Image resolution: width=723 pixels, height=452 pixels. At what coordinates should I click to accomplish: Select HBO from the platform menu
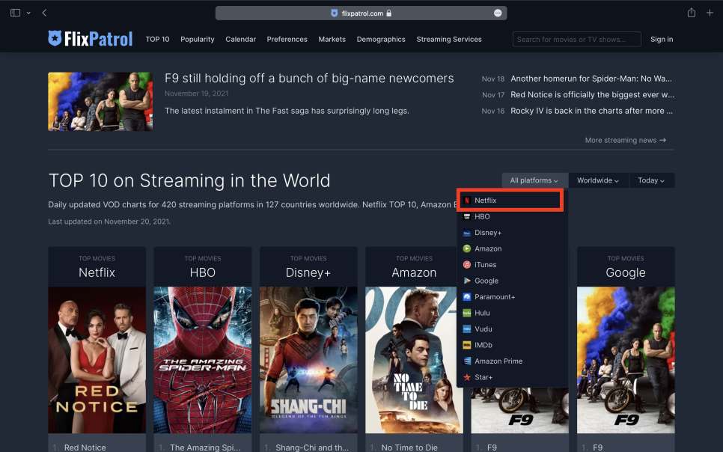point(512,216)
